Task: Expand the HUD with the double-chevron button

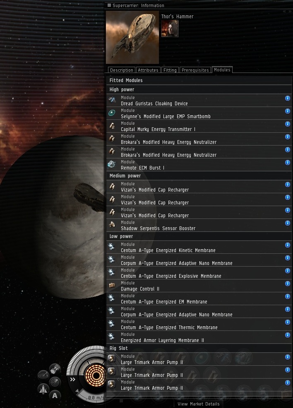Action: [72, 379]
